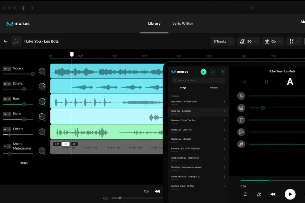This screenshot has height=203, width=305.
Task: Open the user profile icon in tablet
Action: click(x=223, y=72)
